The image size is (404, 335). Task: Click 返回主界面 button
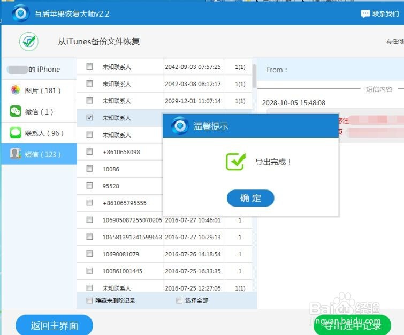(54, 325)
